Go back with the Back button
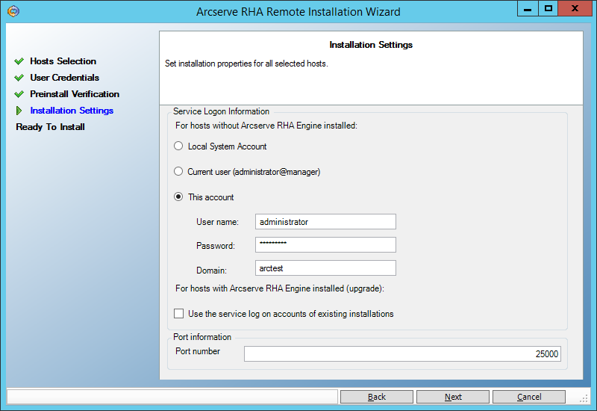 (377, 397)
